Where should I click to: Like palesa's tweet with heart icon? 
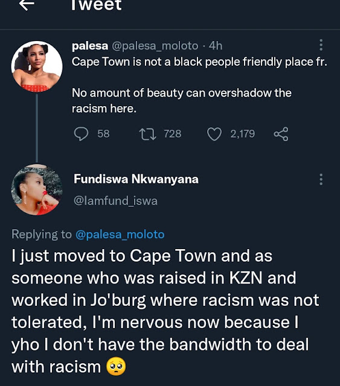214,134
